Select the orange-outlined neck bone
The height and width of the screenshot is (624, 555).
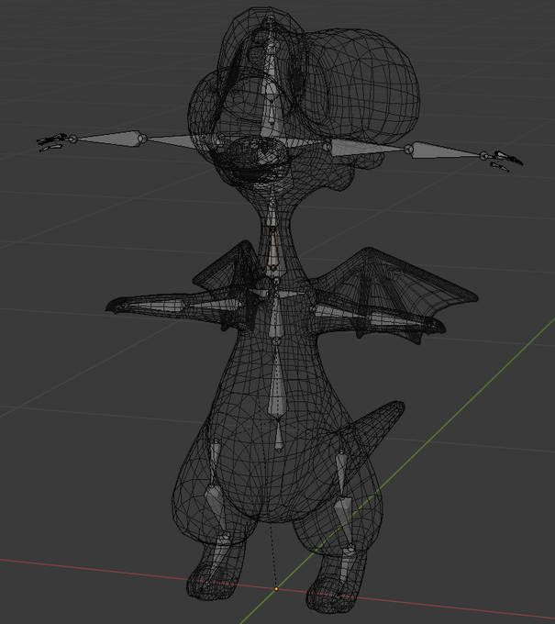click(273, 249)
